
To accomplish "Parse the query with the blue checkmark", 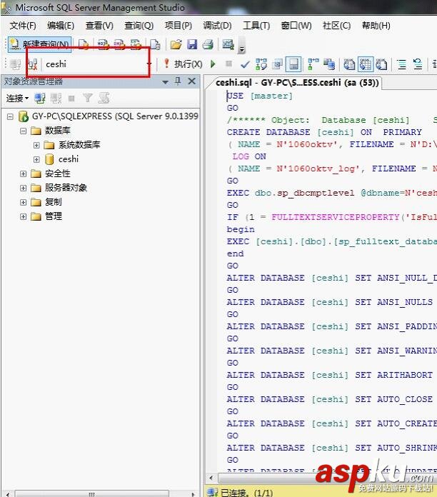I will pos(245,64).
